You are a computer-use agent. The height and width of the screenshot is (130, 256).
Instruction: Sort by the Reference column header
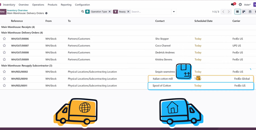[17, 21]
